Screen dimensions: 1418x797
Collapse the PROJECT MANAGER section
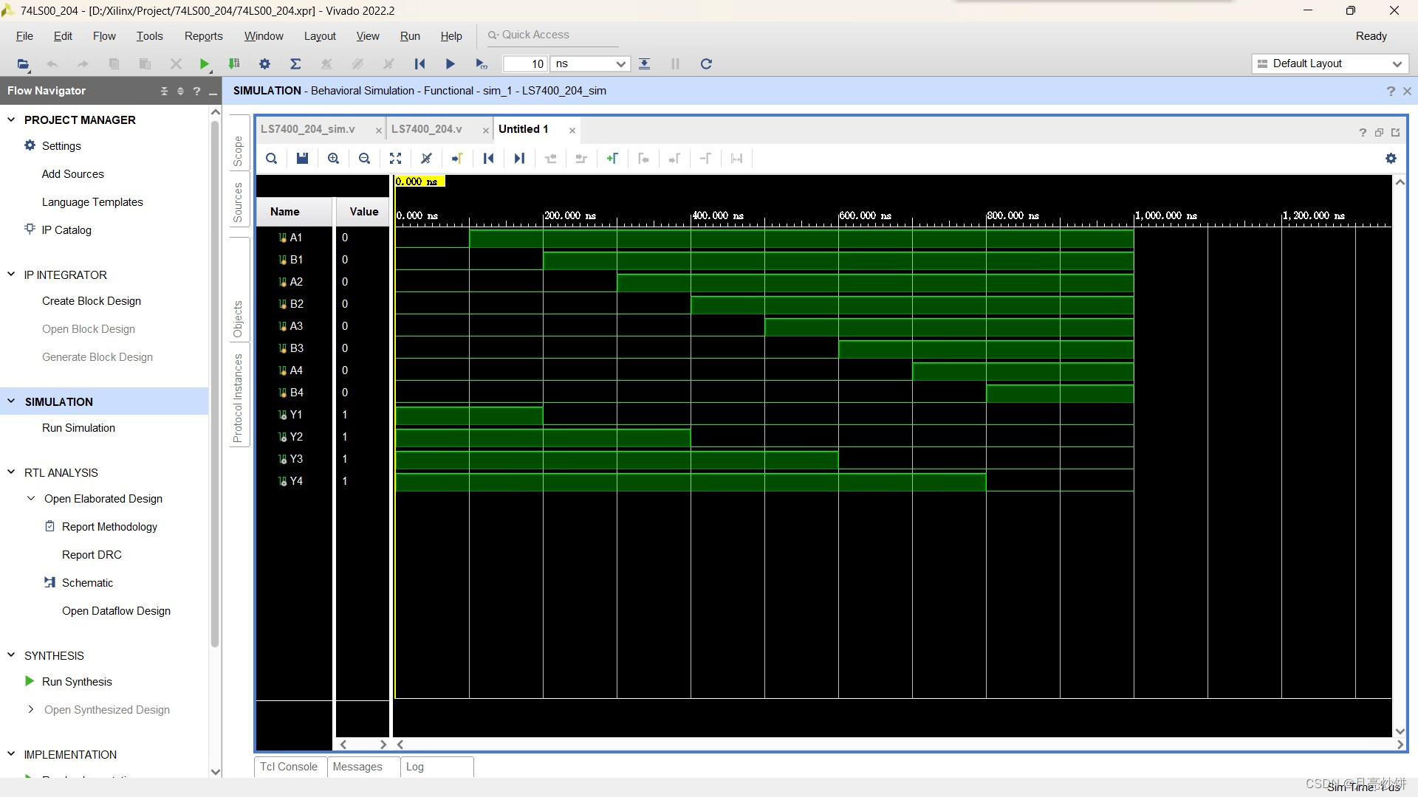click(x=11, y=120)
